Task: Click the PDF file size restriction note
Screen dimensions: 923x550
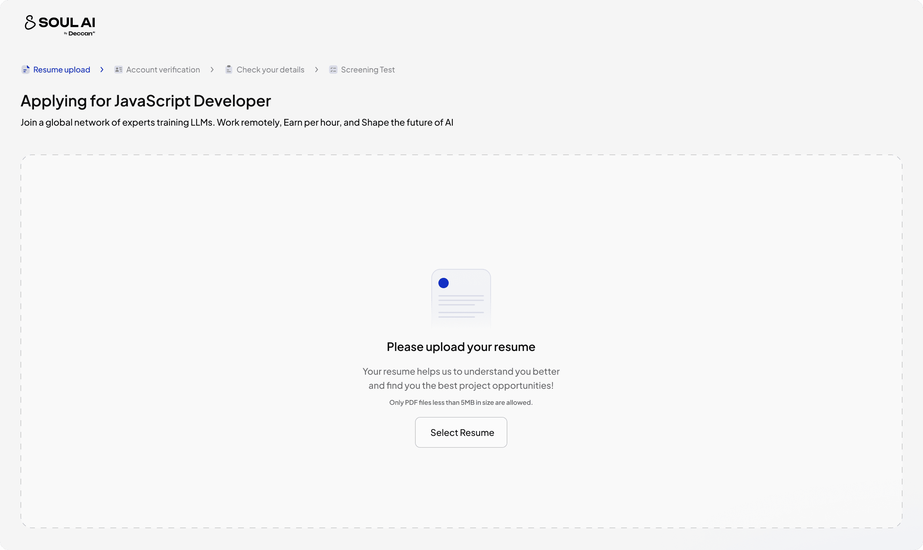Action: 461,403
